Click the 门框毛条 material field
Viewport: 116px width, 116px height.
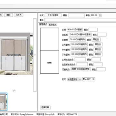coord(81,69)
